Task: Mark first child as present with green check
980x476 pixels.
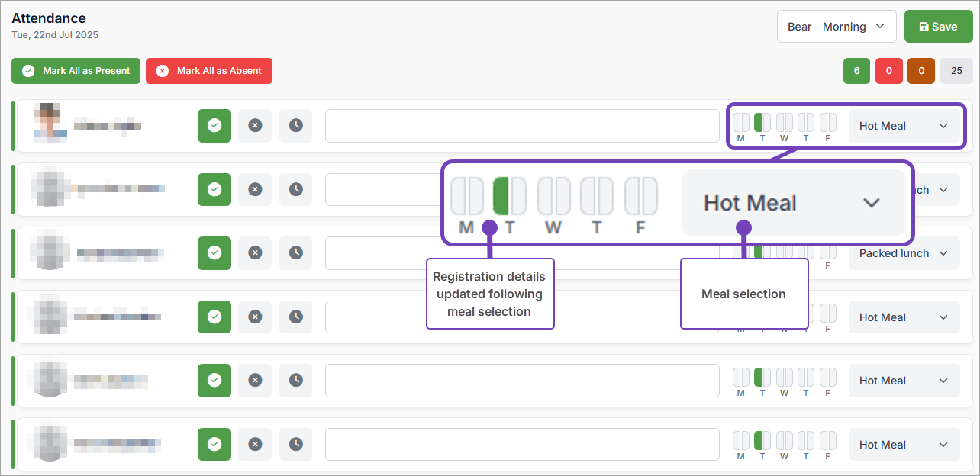Action: 214,126
